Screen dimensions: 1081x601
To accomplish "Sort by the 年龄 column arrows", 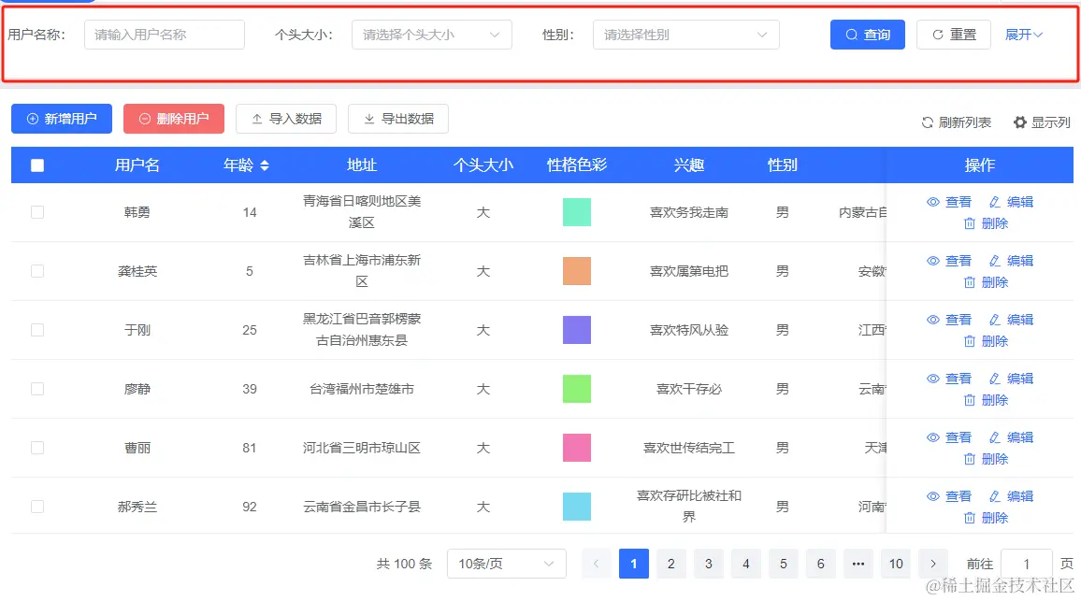I will pyautogui.click(x=265, y=165).
